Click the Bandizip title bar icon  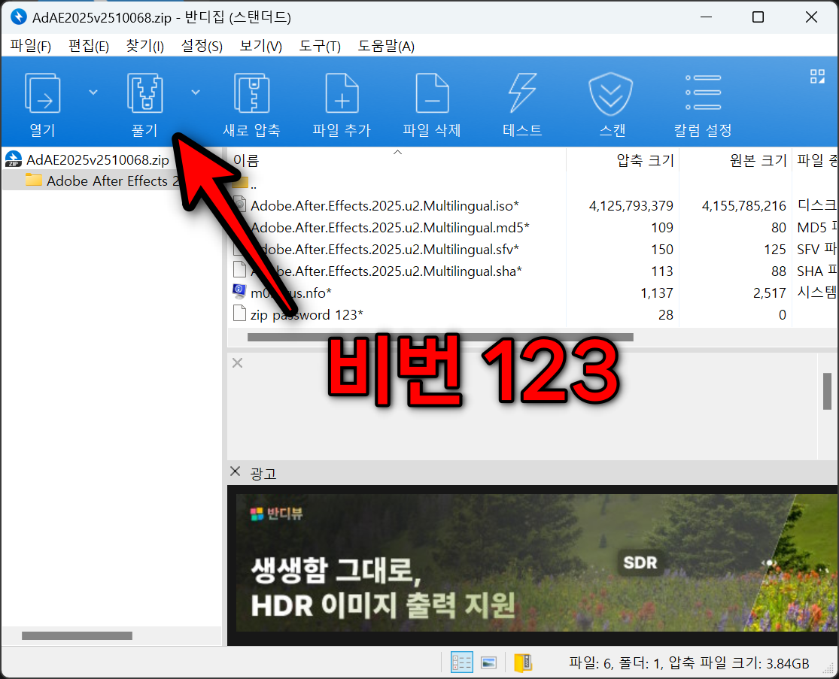point(19,17)
